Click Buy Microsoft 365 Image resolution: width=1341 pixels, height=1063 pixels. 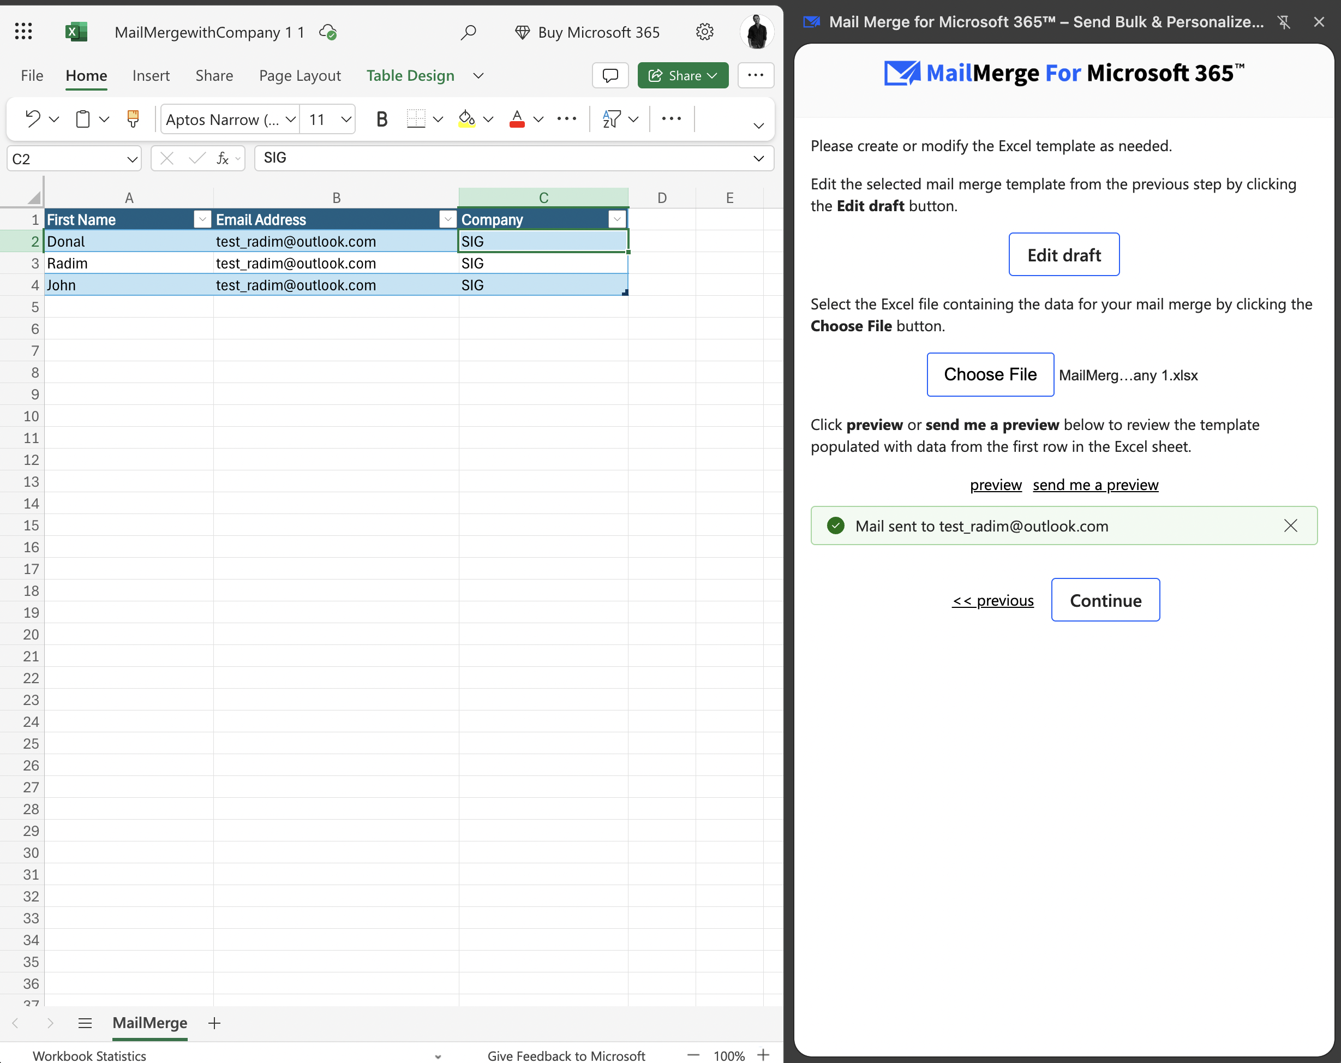[x=587, y=32]
